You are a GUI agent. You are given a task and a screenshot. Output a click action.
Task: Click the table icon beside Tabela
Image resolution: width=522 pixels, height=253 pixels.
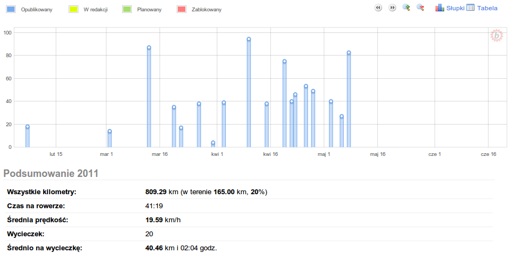click(470, 8)
